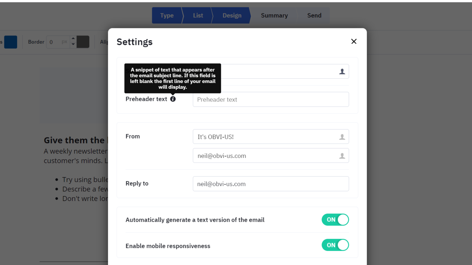Click the person icon in the From name field

point(342,137)
